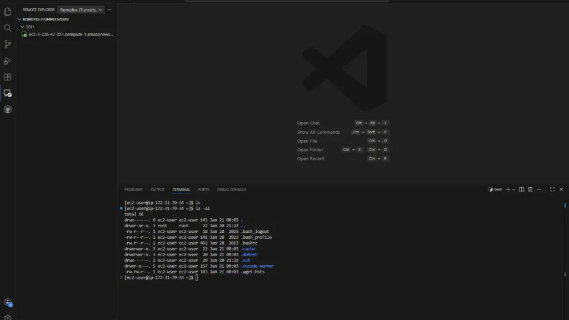Image resolution: width=569 pixels, height=320 pixels.
Task: Open the new terminal launch profile dropdown
Action: (x=514, y=189)
